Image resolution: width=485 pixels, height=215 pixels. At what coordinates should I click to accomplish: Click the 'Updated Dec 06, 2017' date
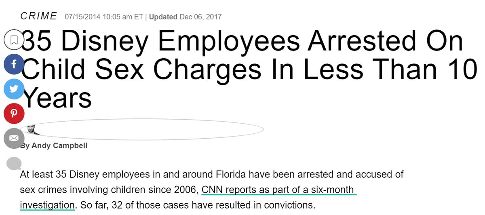click(186, 17)
